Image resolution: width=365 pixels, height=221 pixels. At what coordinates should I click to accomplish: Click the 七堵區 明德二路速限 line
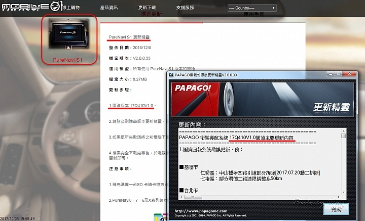point(241,179)
